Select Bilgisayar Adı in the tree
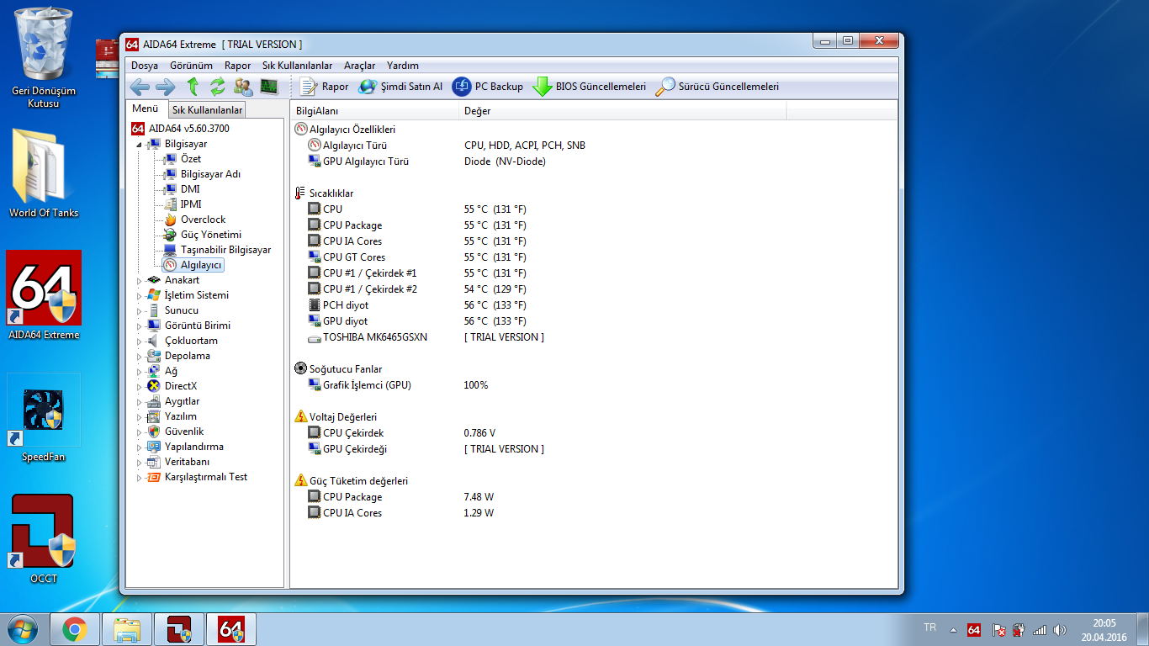The width and height of the screenshot is (1149, 646). click(210, 174)
